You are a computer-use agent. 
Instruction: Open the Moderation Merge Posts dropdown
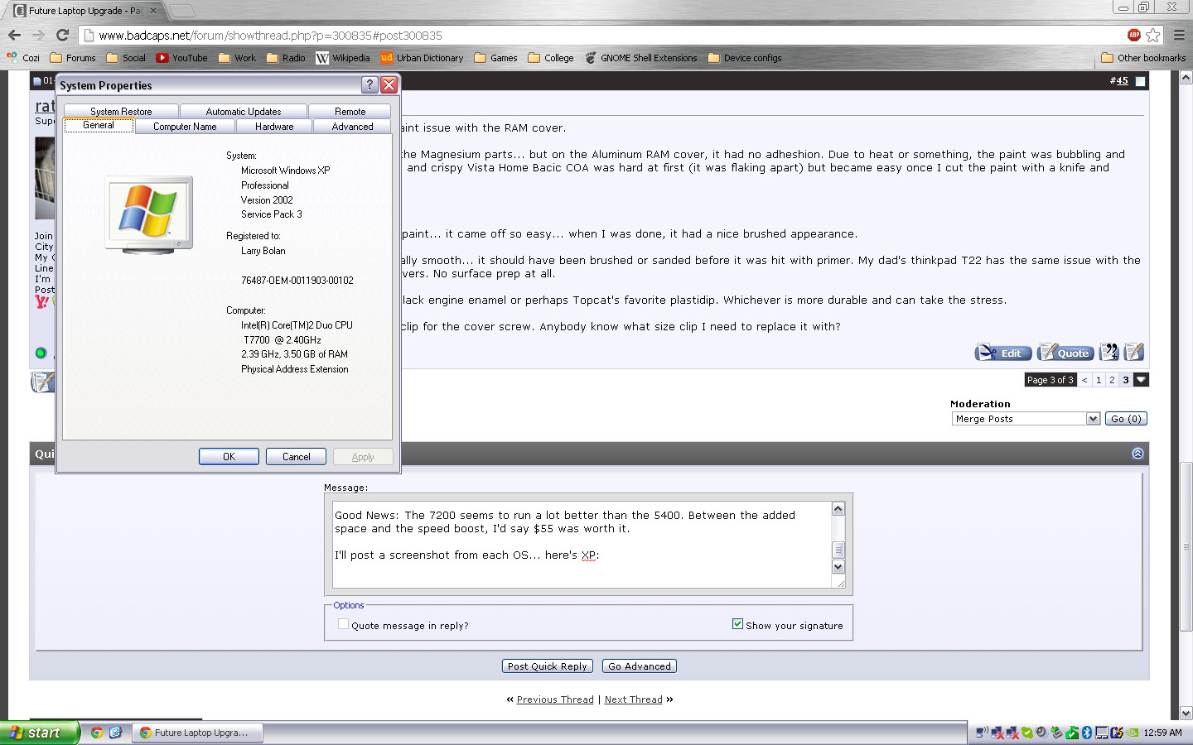(x=1026, y=419)
